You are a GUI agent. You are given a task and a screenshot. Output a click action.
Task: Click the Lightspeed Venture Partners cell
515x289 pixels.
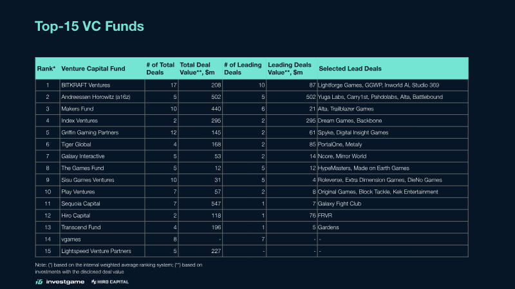point(102,251)
